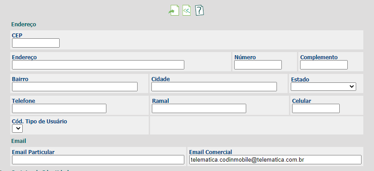The image size is (374, 171).
Task: Click the Endereço section heading
Action: [24, 24]
